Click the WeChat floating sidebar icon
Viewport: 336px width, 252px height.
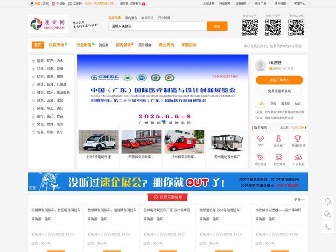click(x=328, y=214)
